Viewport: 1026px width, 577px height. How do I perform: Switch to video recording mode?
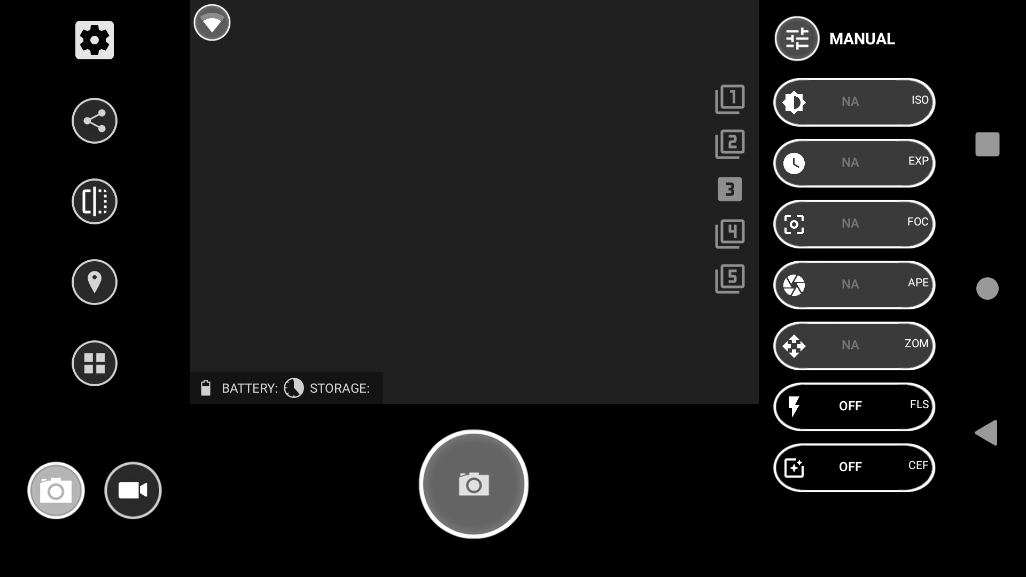(133, 490)
